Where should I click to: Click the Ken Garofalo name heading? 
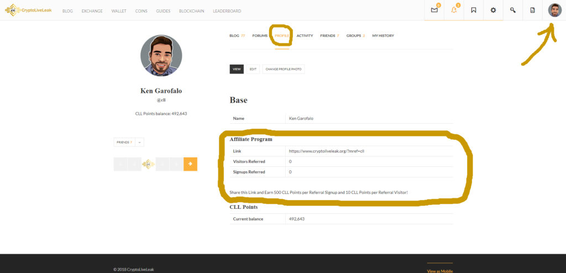click(161, 91)
